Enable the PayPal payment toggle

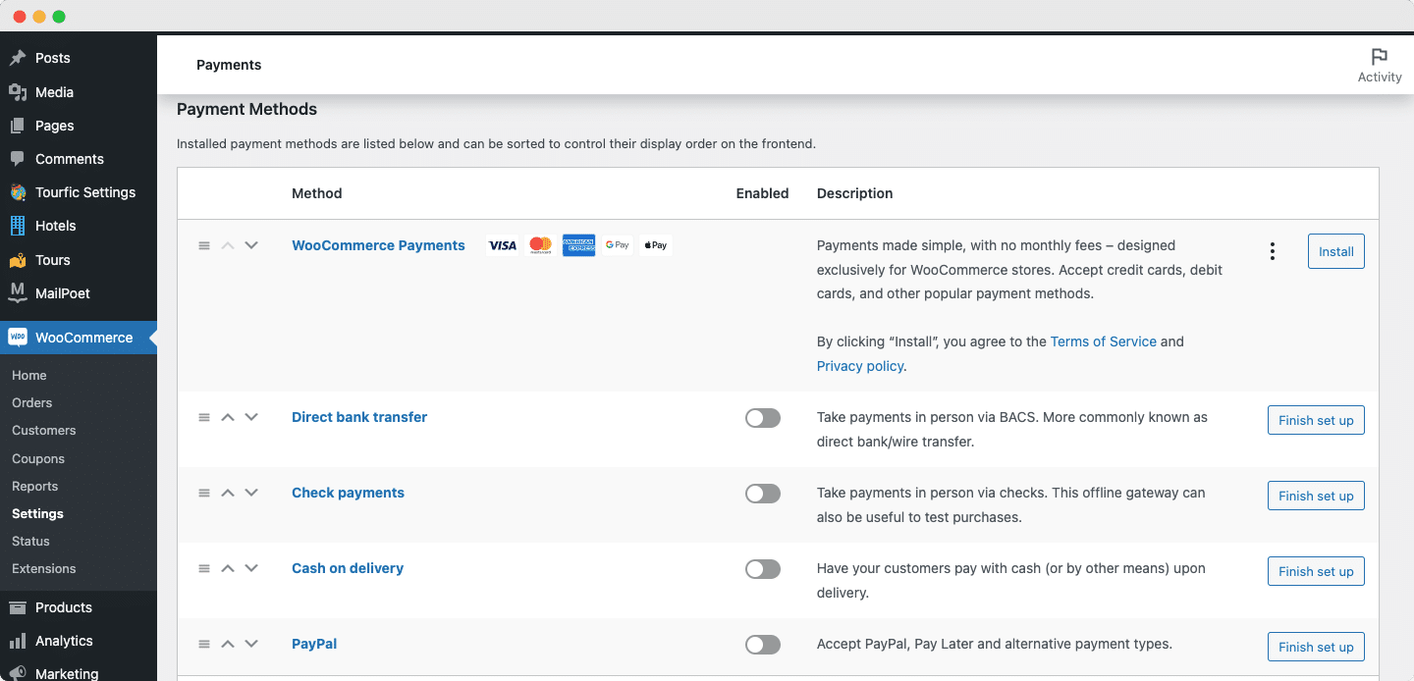(x=763, y=645)
